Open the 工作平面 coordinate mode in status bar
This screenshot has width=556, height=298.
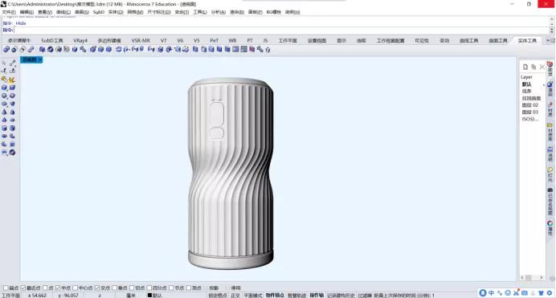tap(11, 295)
